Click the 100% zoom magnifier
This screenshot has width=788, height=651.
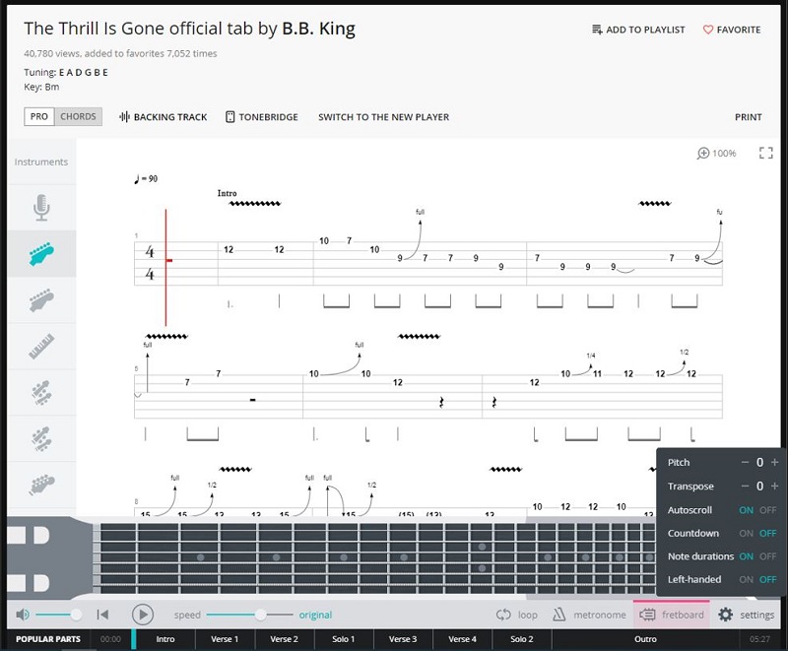click(703, 154)
